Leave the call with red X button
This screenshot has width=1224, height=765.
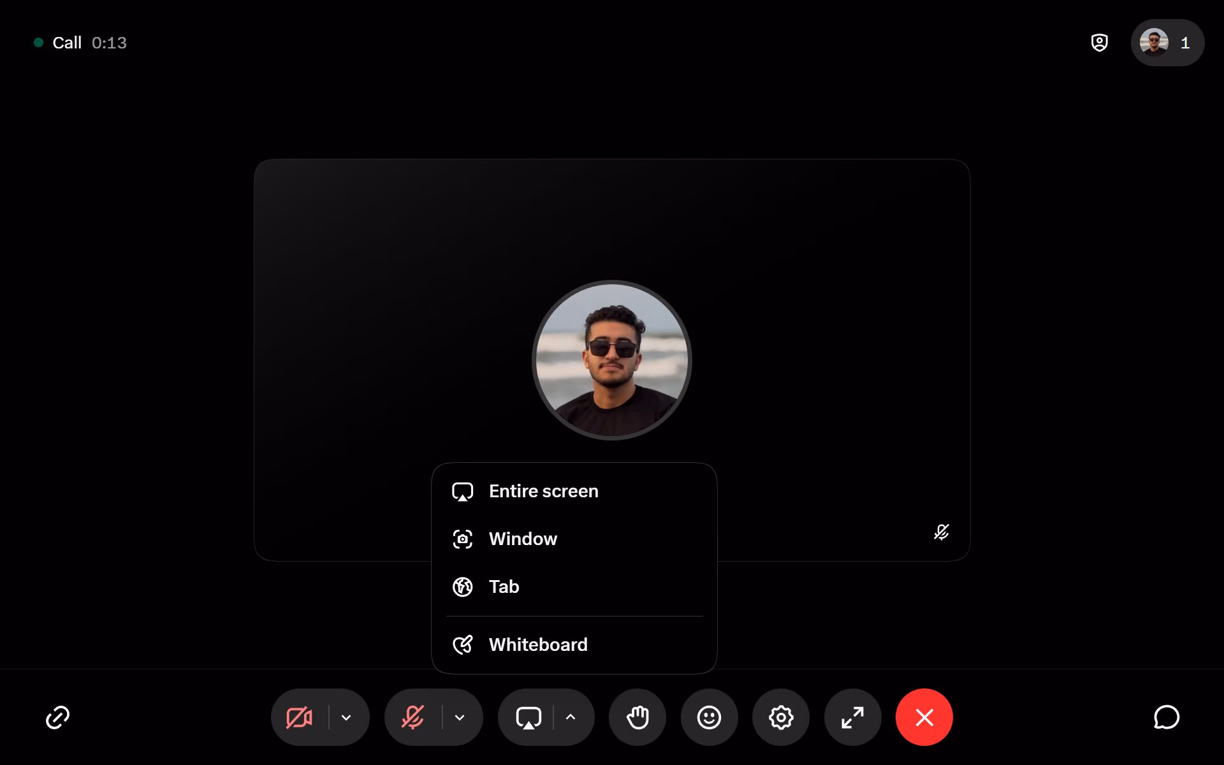[924, 717]
